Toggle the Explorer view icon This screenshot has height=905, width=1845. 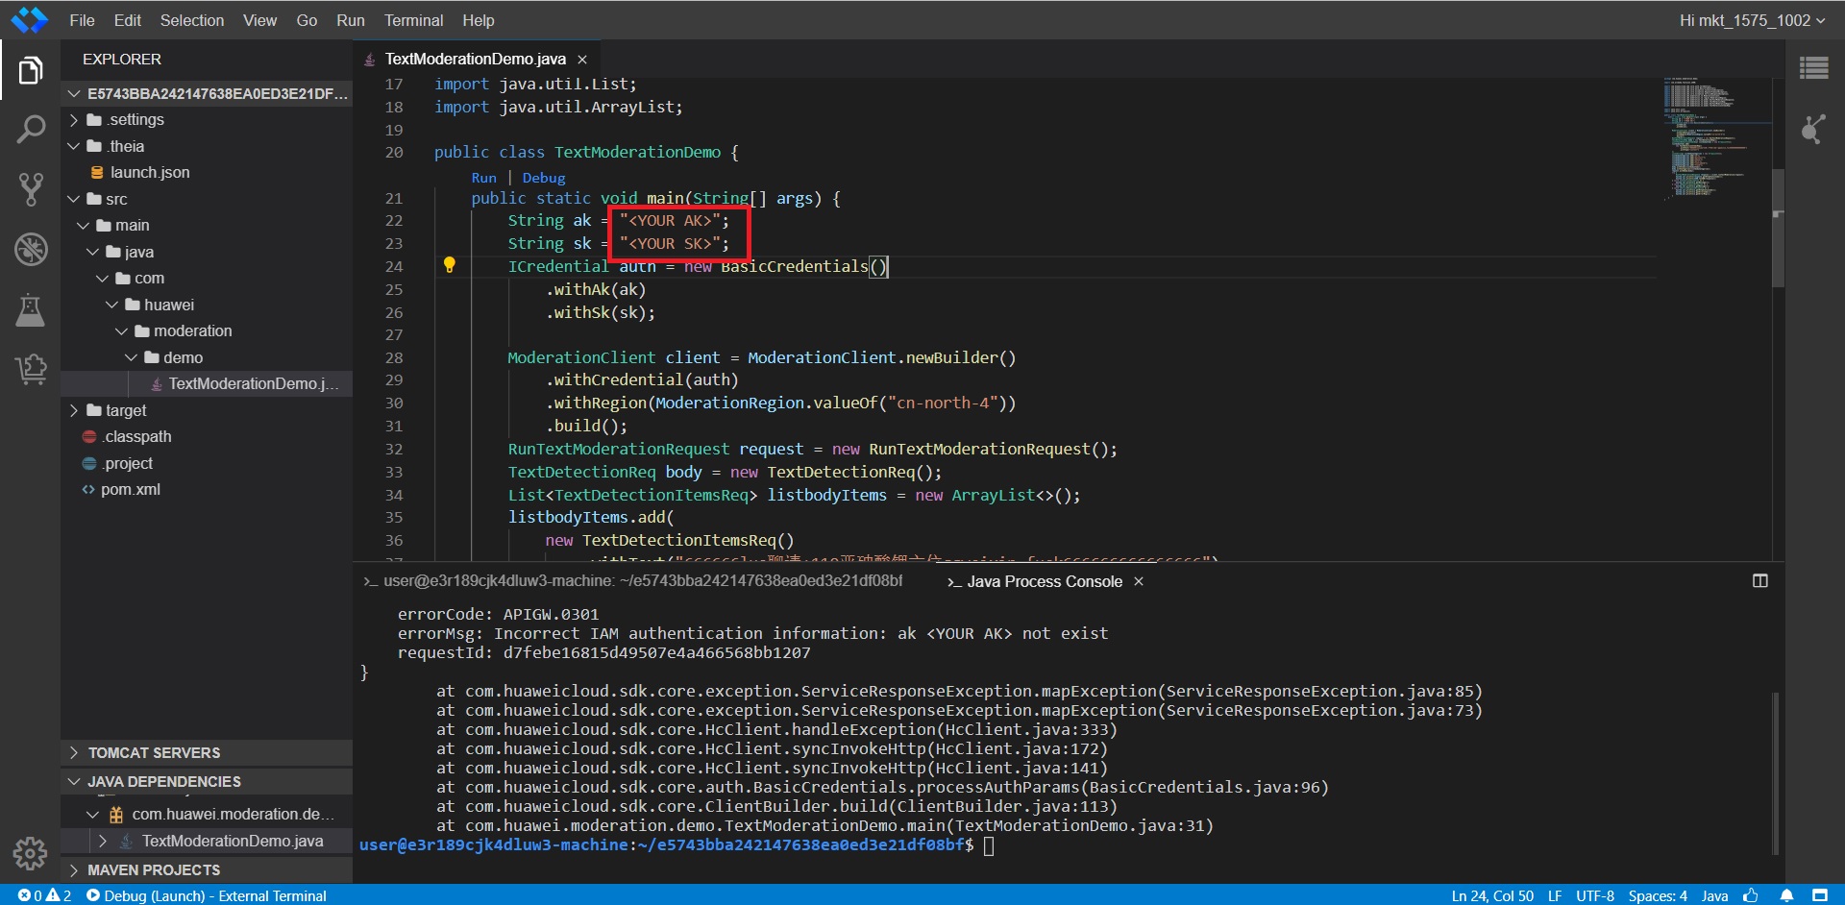point(31,70)
